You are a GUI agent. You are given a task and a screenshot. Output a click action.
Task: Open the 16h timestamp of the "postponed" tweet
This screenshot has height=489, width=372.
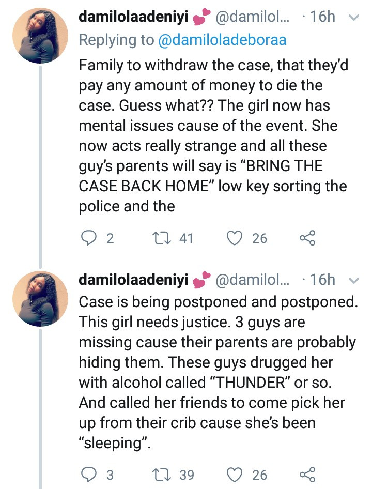pos(323,280)
